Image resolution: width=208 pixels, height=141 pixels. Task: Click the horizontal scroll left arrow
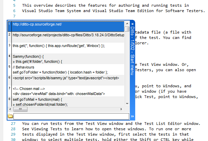click(10, 109)
